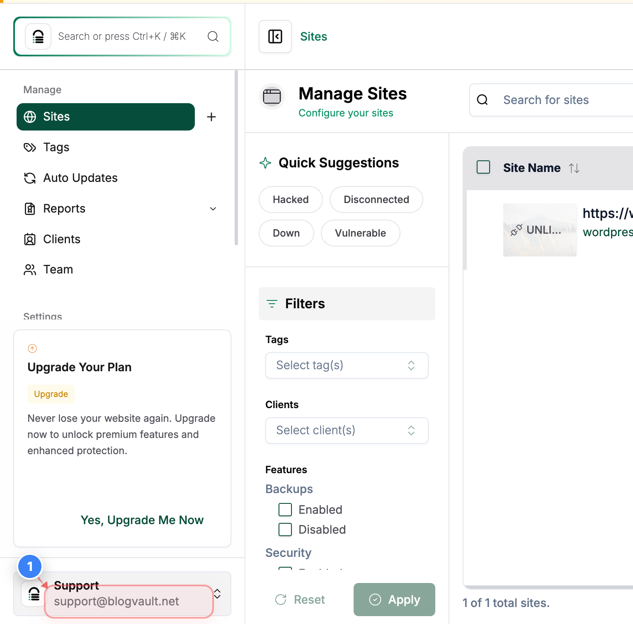Open Reports in sidebar menu
Image resolution: width=633 pixels, height=624 pixels.
(x=120, y=209)
